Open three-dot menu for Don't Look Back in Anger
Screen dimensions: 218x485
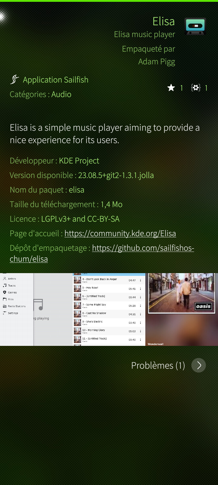coord(140,280)
